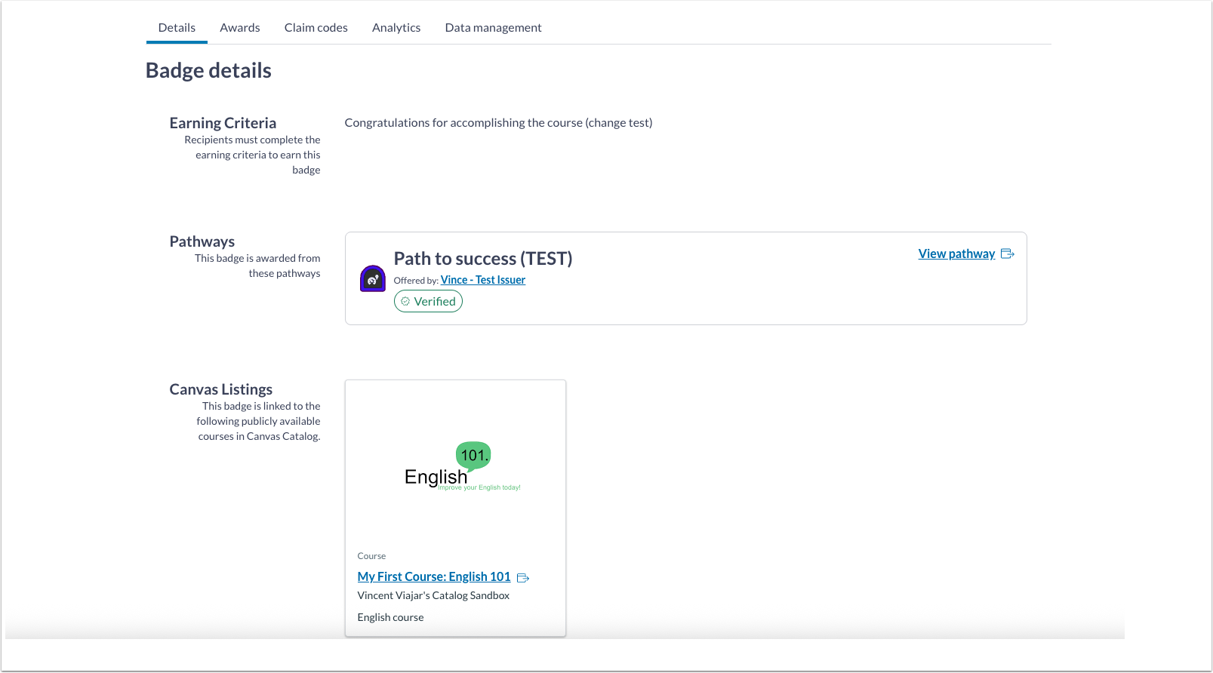This screenshot has height=673, width=1213.
Task: Click the View pathway link
Action: (x=956, y=254)
